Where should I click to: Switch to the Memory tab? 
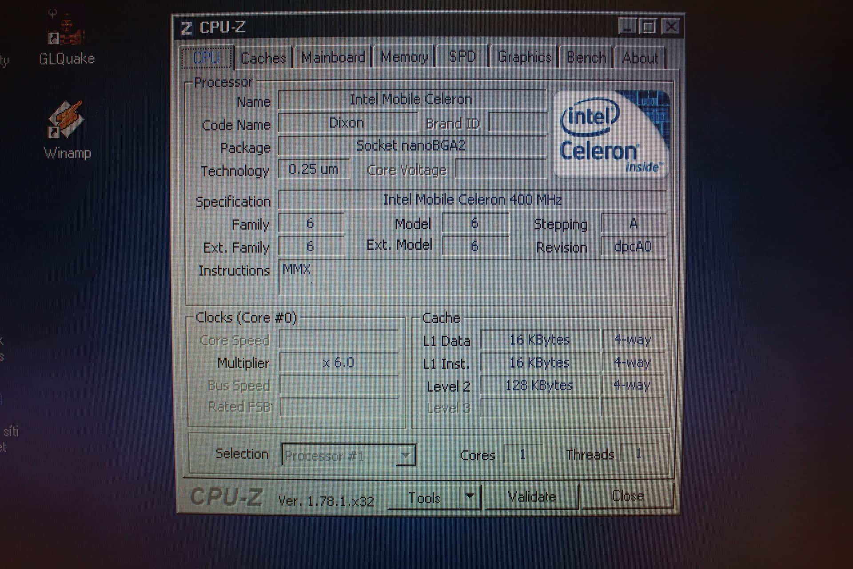[x=404, y=57]
